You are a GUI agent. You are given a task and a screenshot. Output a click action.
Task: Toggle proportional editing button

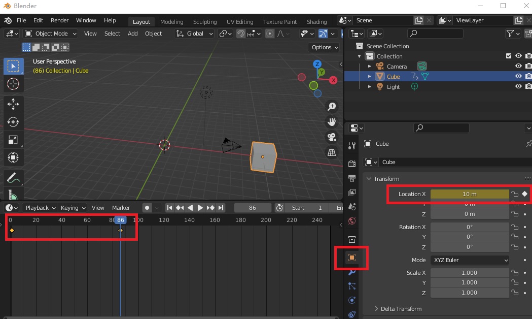[270, 34]
